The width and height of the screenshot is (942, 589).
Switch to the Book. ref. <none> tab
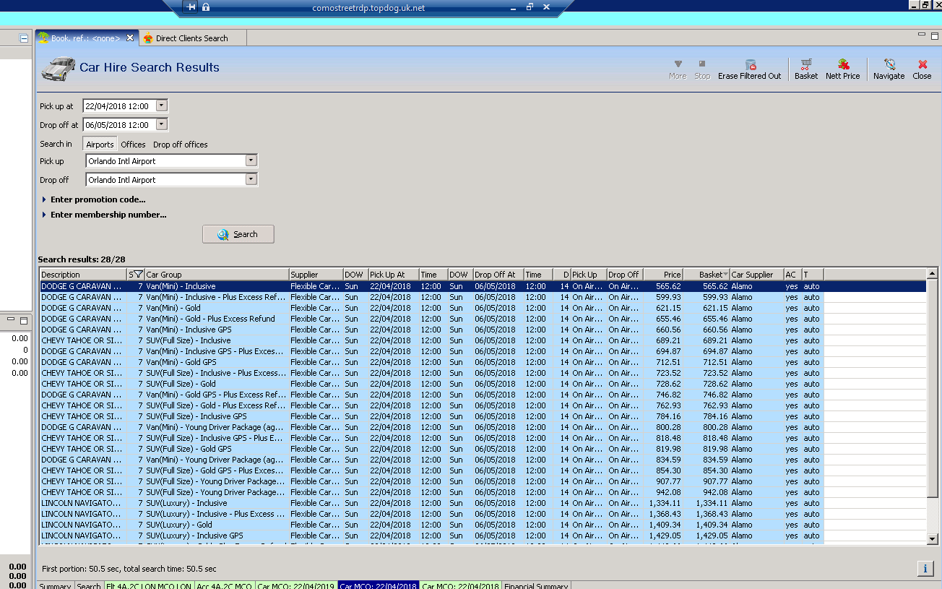click(85, 38)
